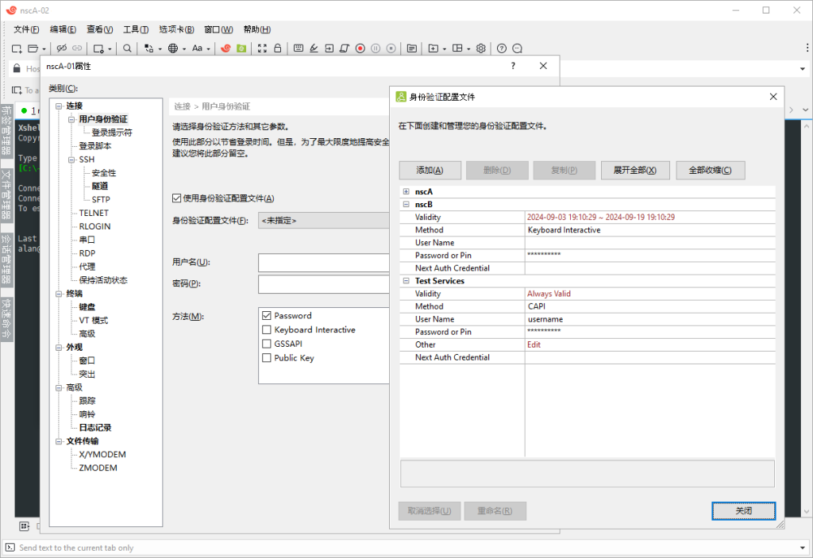
Task: Open the 工具 menu
Action: (133, 29)
